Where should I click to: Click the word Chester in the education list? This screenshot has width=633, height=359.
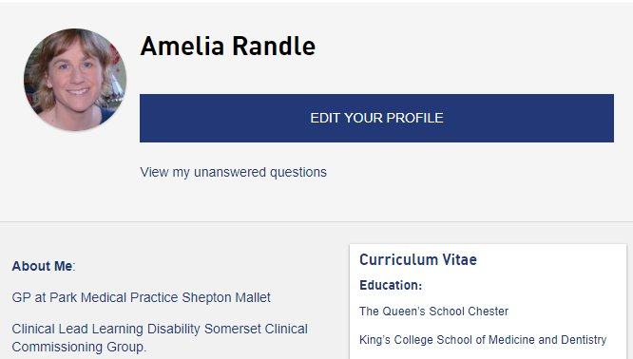coord(489,311)
